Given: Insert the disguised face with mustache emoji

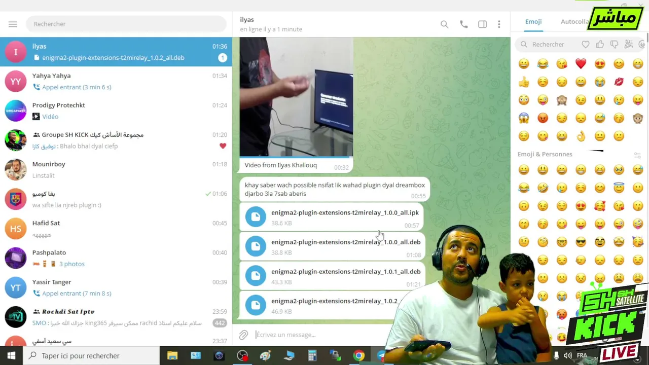Looking at the screenshot, I should 600,242.
